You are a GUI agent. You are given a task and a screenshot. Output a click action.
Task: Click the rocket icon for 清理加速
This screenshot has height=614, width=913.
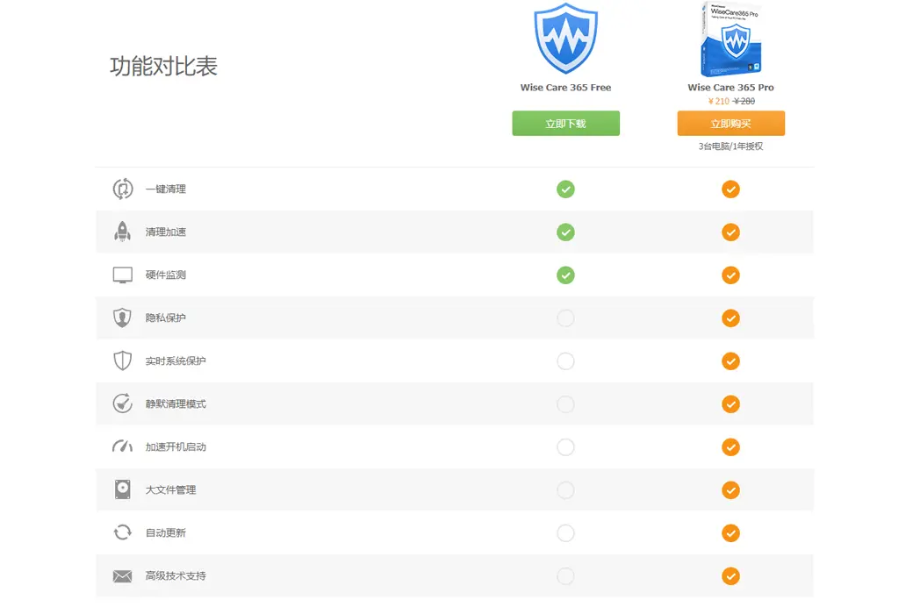122,232
